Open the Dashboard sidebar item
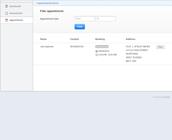This screenshot has height=140, width=172. point(17,6)
